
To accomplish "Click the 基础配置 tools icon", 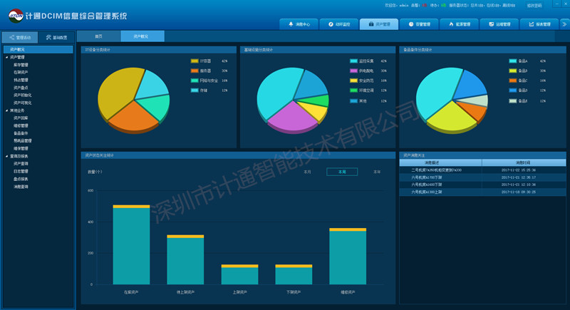I will (x=48, y=37).
